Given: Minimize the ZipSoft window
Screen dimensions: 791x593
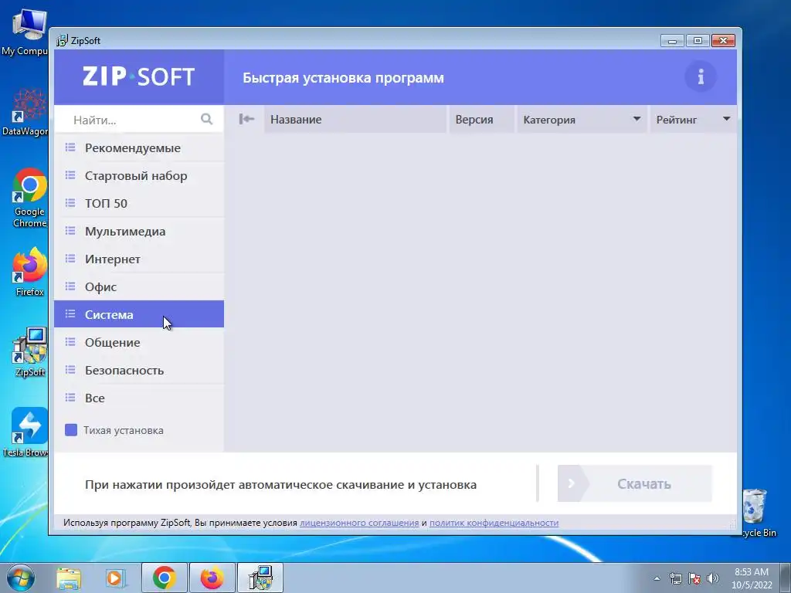Looking at the screenshot, I should [x=672, y=40].
